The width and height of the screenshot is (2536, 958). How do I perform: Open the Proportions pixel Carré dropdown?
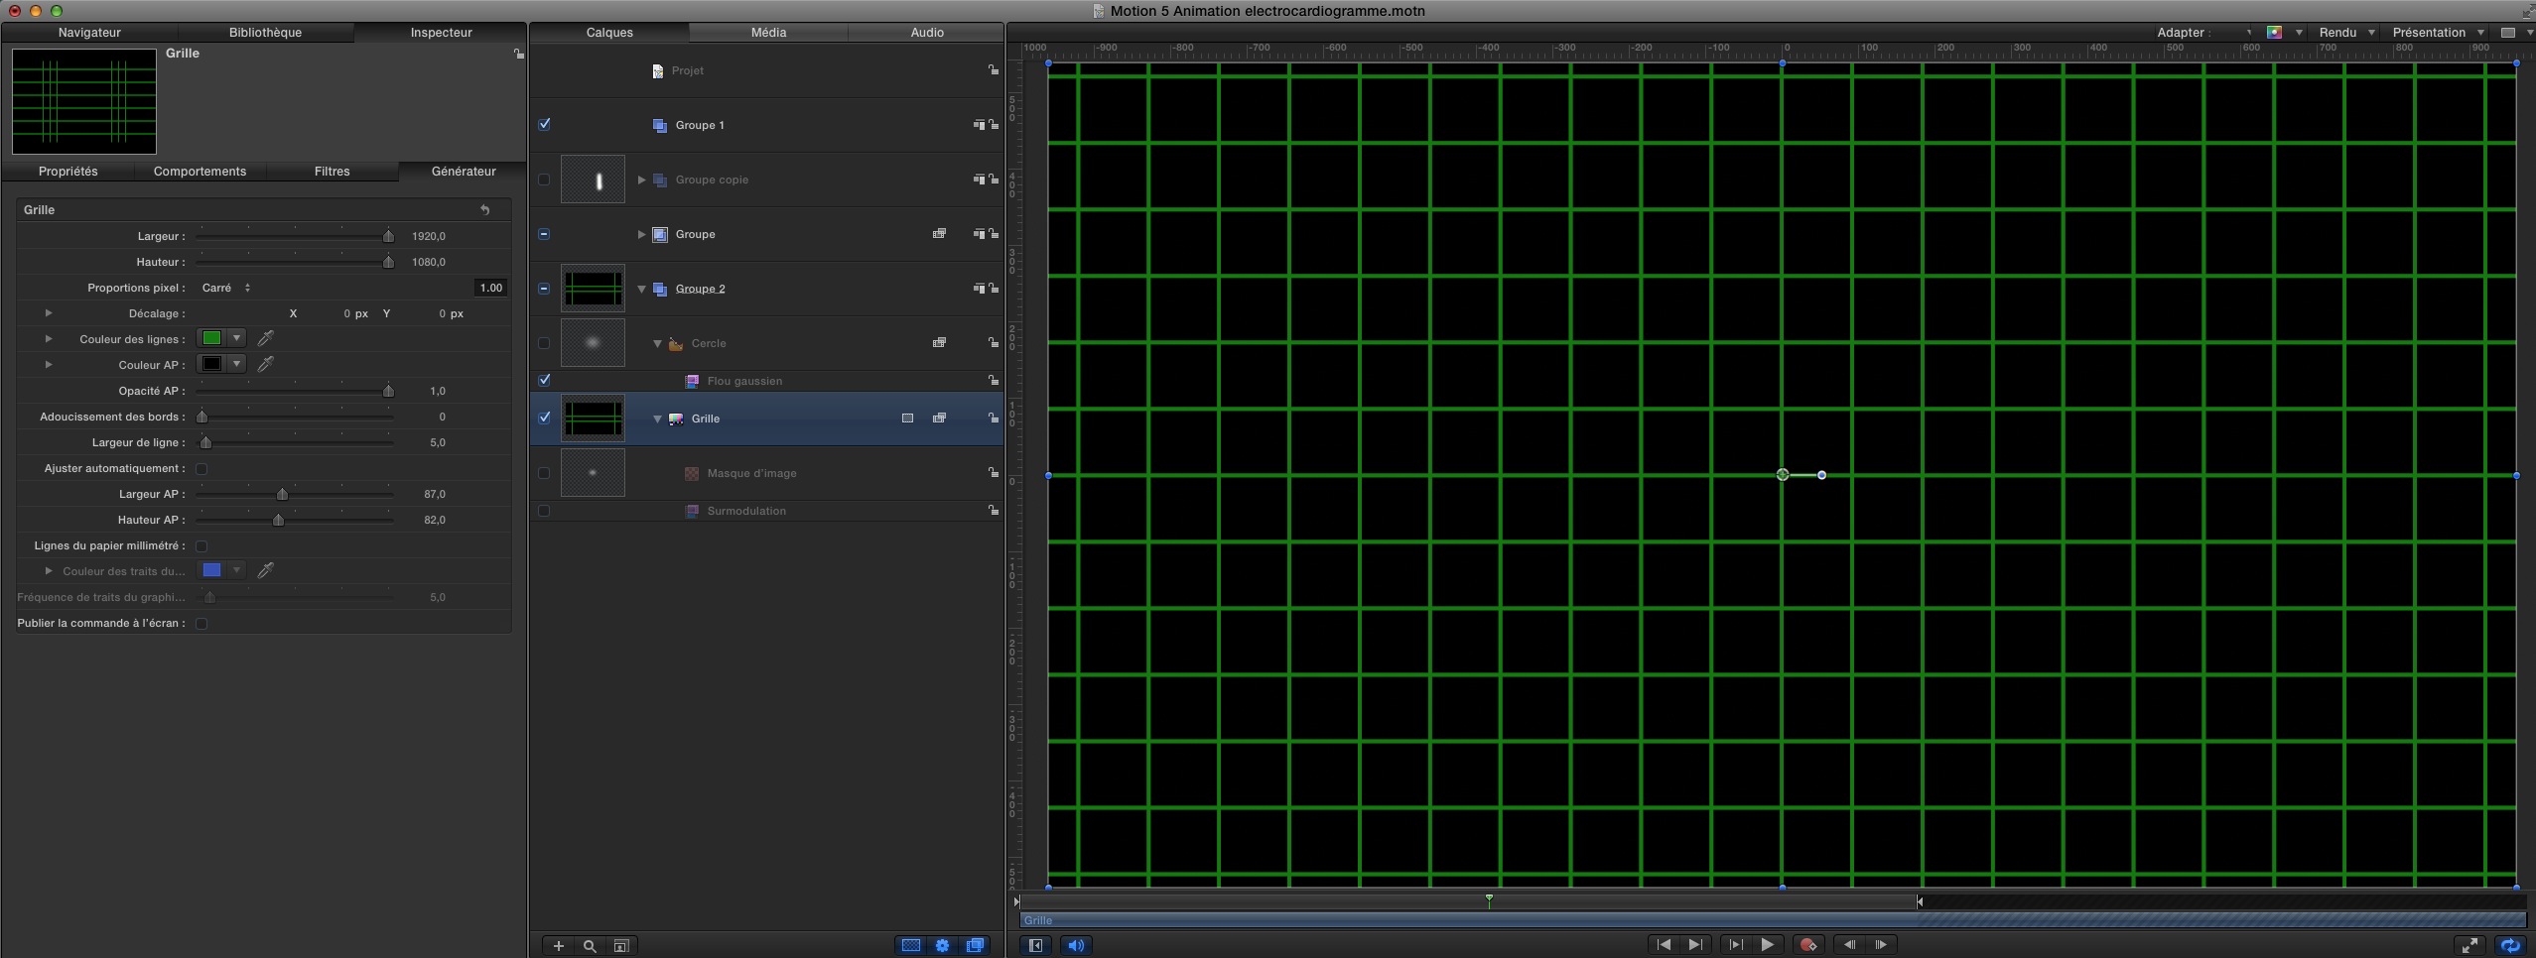(226, 289)
